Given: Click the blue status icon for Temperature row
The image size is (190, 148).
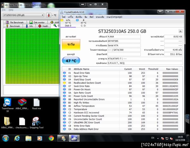Looking at the screenshot, I should tap(65, 109).
